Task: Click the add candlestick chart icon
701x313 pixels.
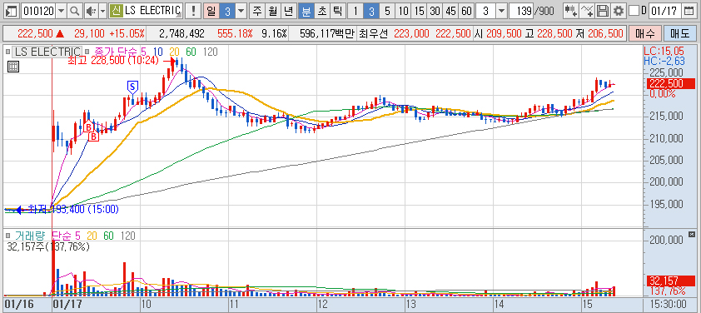Action: [x=570, y=11]
